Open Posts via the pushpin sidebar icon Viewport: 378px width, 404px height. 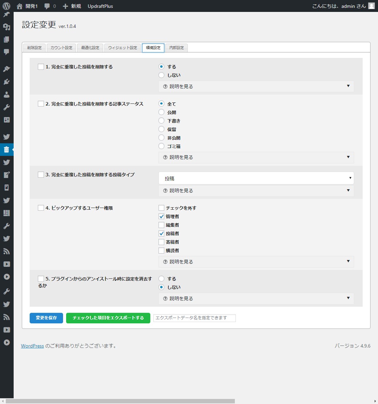(6, 14)
